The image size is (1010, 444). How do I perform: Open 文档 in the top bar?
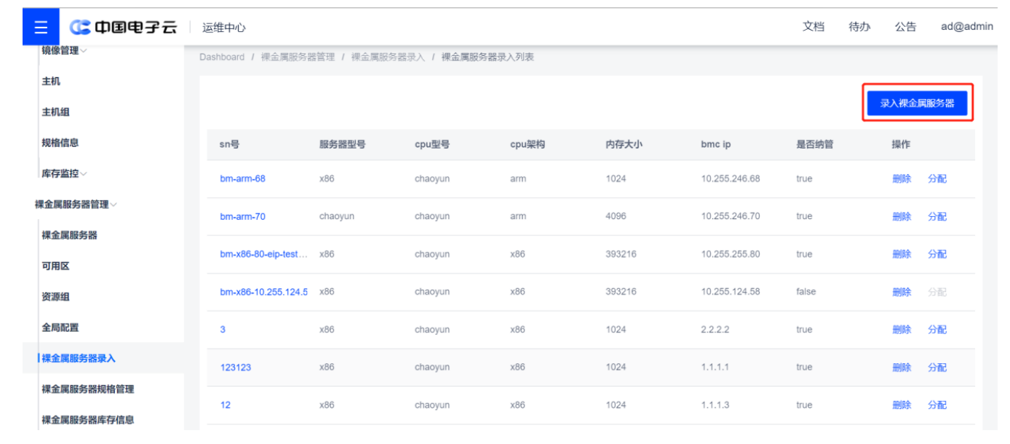814,27
